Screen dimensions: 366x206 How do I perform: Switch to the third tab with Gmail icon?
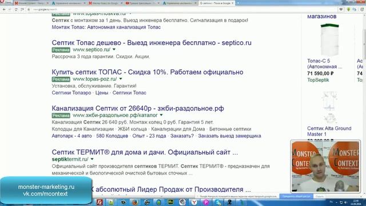105,3
